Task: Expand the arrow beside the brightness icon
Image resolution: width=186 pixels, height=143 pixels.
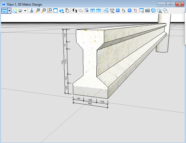Action: pos(25,11)
